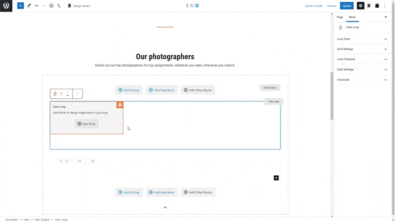The image size is (395, 222).
Task: Select View Loop in the breadcrumb
Action: click(x=61, y=220)
